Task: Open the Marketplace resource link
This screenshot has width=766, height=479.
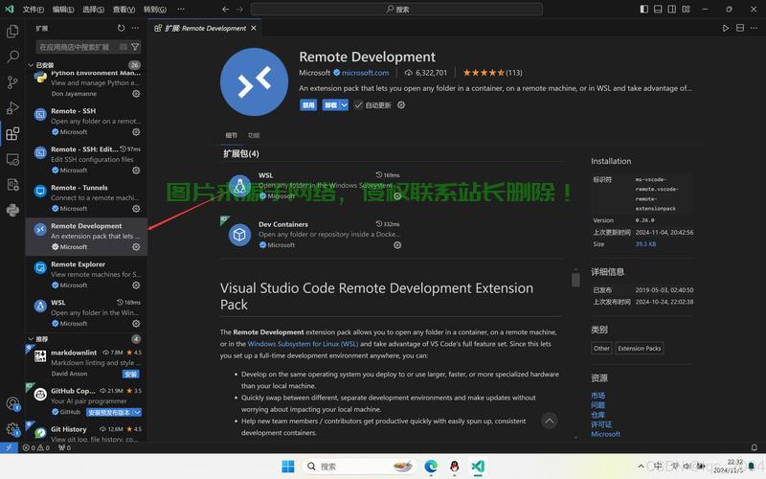Action: click(x=597, y=396)
